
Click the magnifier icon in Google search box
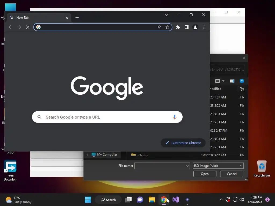pyautogui.click(x=39, y=117)
